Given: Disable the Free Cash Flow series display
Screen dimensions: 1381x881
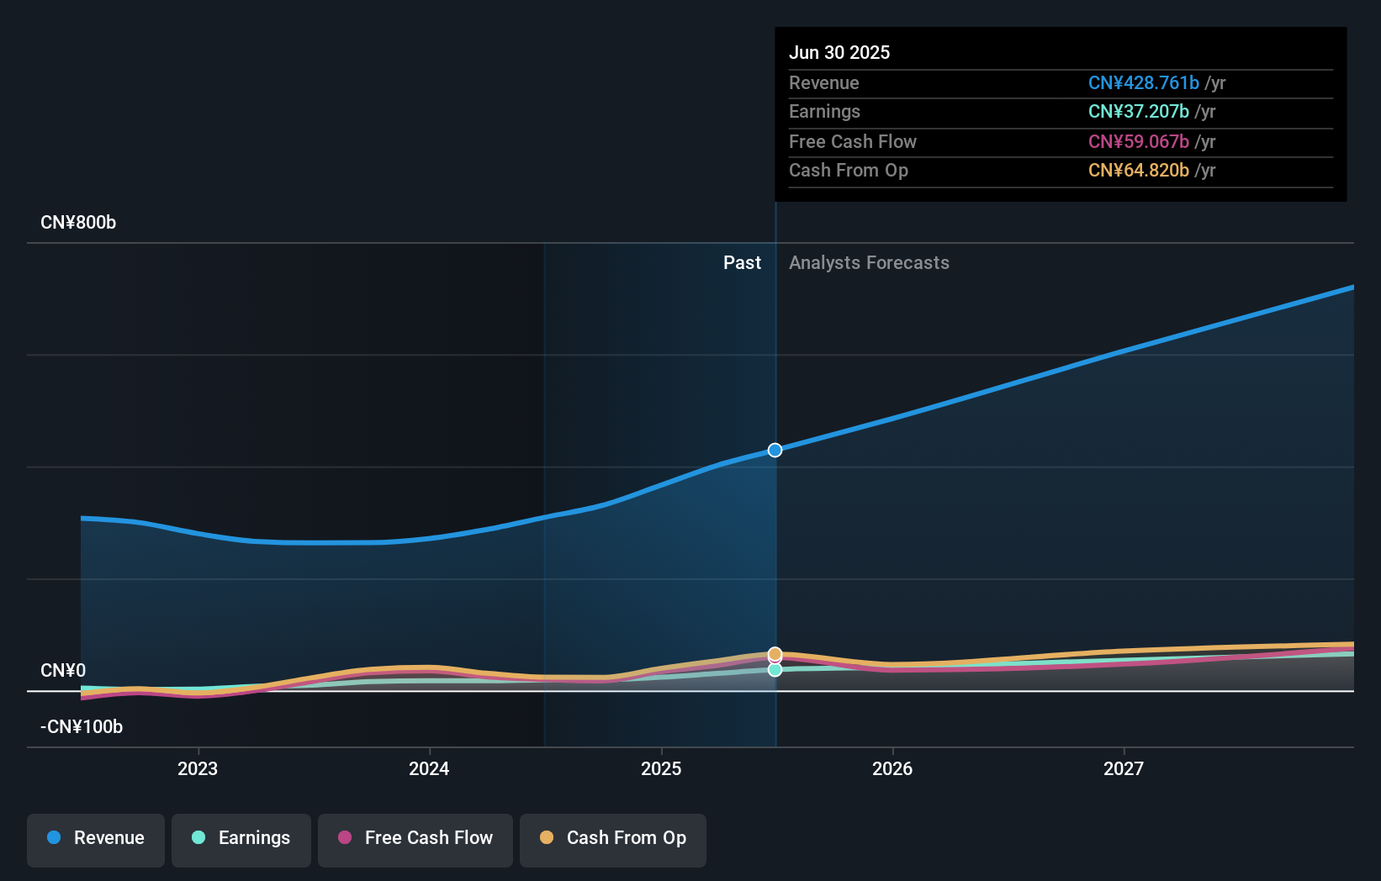Looking at the screenshot, I should pyautogui.click(x=347, y=837).
